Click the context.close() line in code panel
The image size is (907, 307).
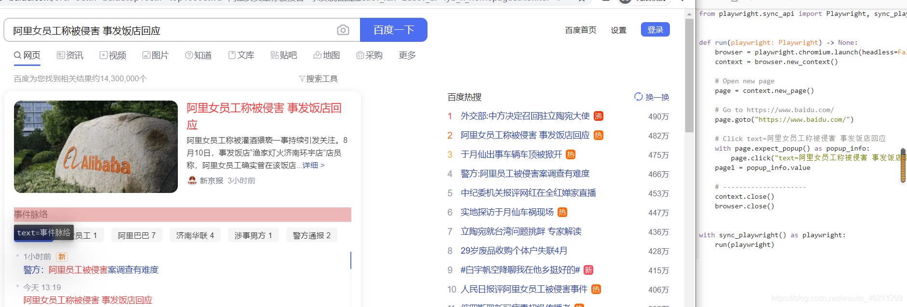[745, 197]
